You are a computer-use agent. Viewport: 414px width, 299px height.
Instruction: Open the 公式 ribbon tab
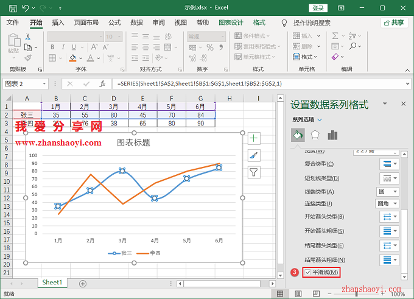[114, 23]
